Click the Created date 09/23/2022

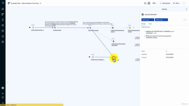[170, 57]
